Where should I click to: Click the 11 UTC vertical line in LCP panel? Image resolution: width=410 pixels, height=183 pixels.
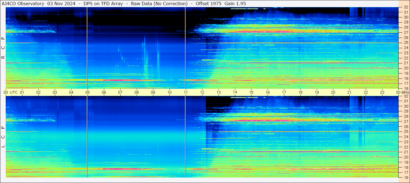[185, 137]
